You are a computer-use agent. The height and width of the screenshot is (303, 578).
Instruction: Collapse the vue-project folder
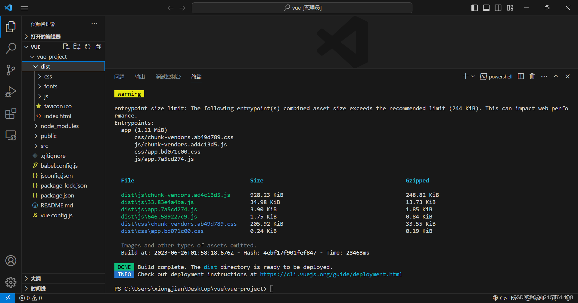coord(63,57)
